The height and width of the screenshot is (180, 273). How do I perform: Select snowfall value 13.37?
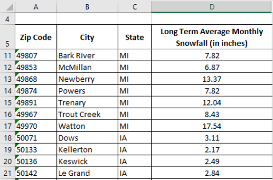pyautogui.click(x=212, y=79)
